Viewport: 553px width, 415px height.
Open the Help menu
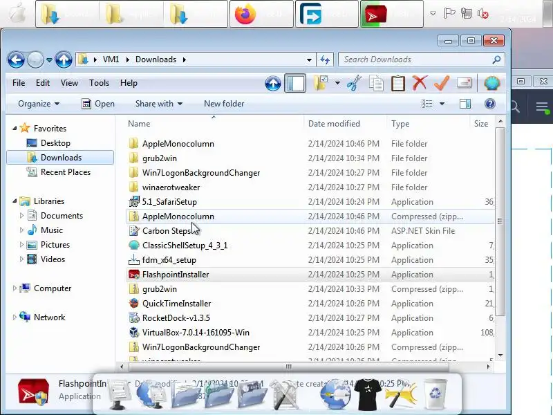129,83
